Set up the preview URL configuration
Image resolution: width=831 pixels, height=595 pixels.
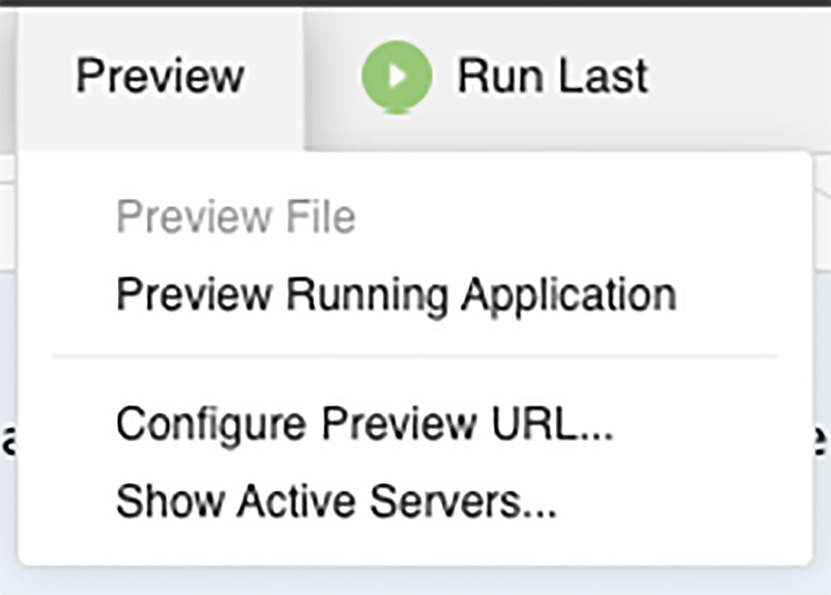click(365, 425)
